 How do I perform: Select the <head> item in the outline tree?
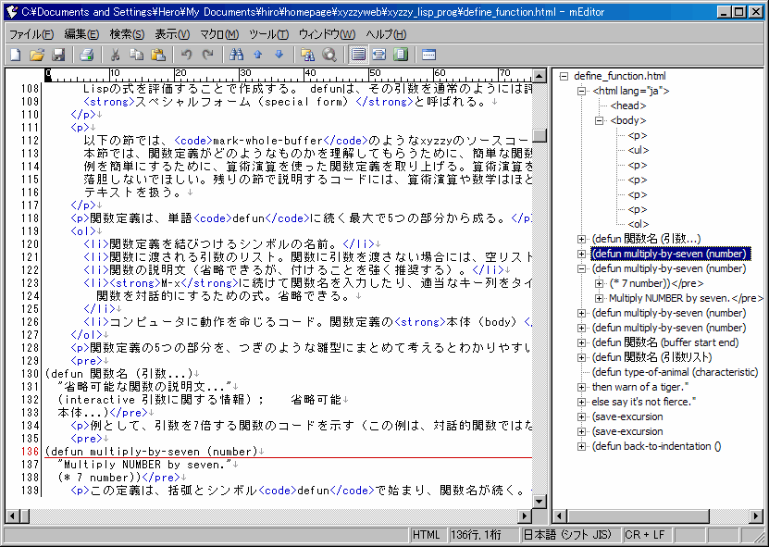pyautogui.click(x=628, y=106)
